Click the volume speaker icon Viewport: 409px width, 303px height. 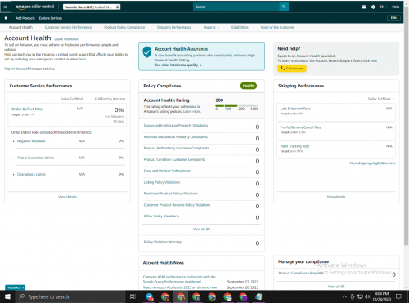[367, 296]
